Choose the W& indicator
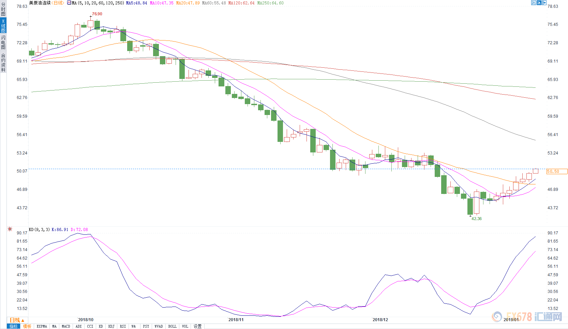Screen dimensions: 568x329 pos(134,326)
